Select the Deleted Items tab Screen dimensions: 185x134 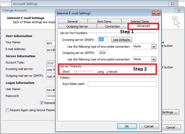(x=139, y=22)
